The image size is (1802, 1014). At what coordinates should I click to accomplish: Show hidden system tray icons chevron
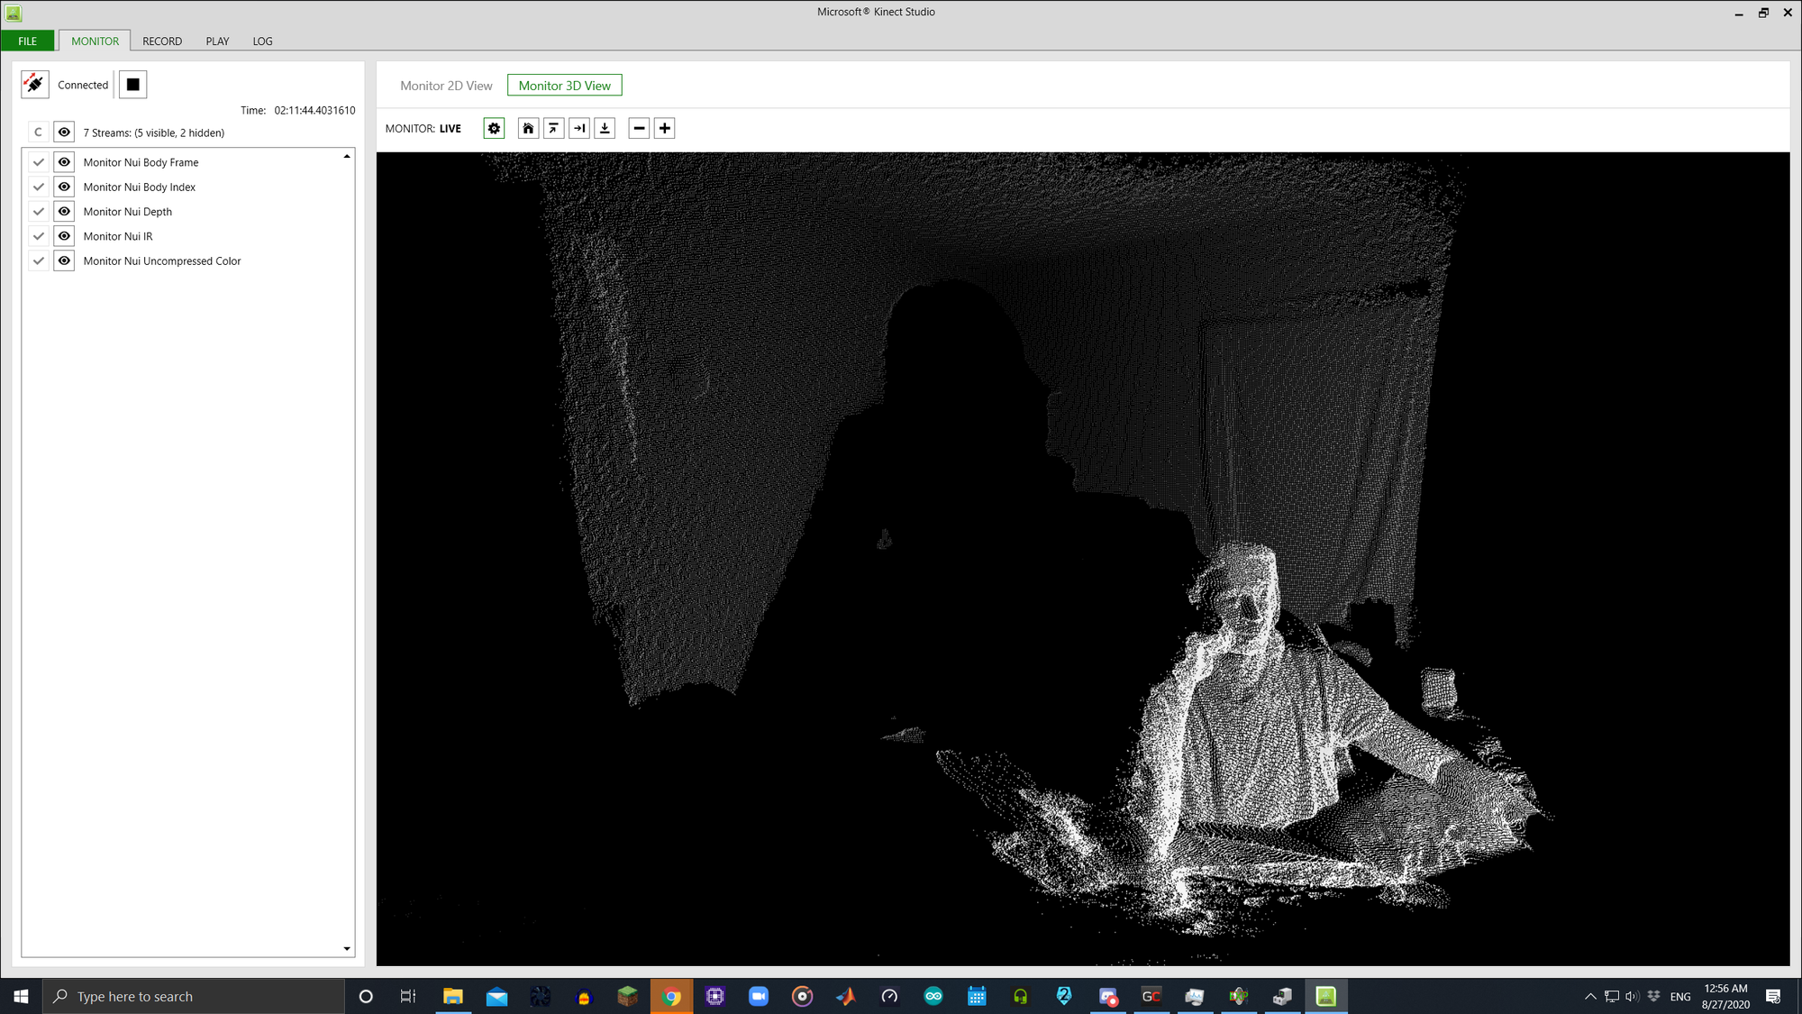1590,996
